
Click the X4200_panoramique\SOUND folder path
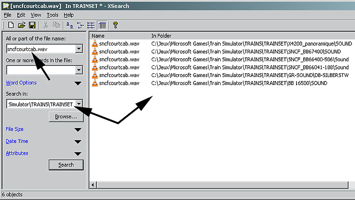(252, 44)
